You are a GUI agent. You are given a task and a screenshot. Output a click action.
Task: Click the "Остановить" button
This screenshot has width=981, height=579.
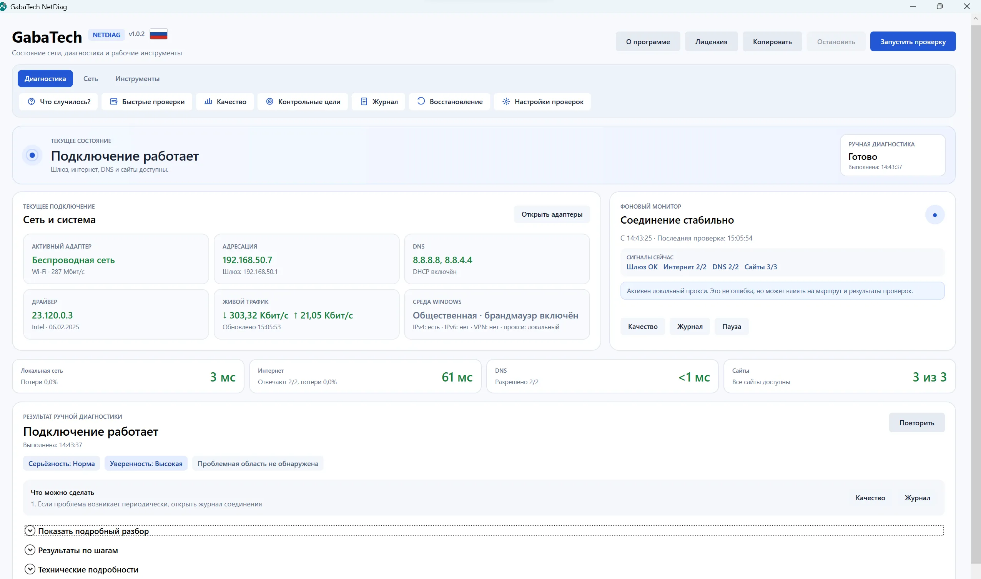tap(836, 41)
